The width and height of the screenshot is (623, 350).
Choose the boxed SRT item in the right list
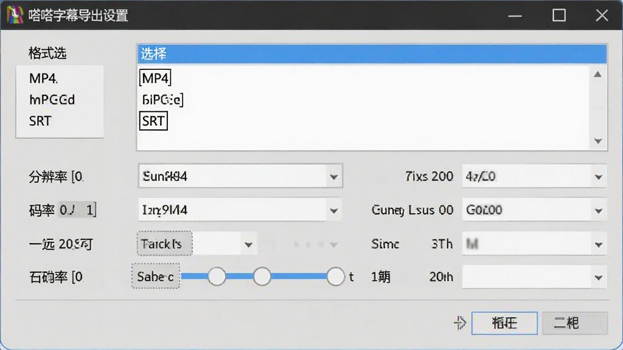point(153,121)
